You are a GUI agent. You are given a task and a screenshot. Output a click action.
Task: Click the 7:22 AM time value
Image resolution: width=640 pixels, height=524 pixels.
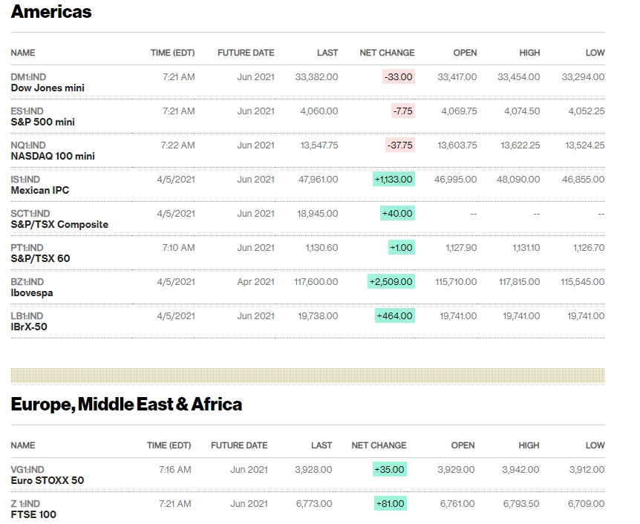click(x=177, y=145)
